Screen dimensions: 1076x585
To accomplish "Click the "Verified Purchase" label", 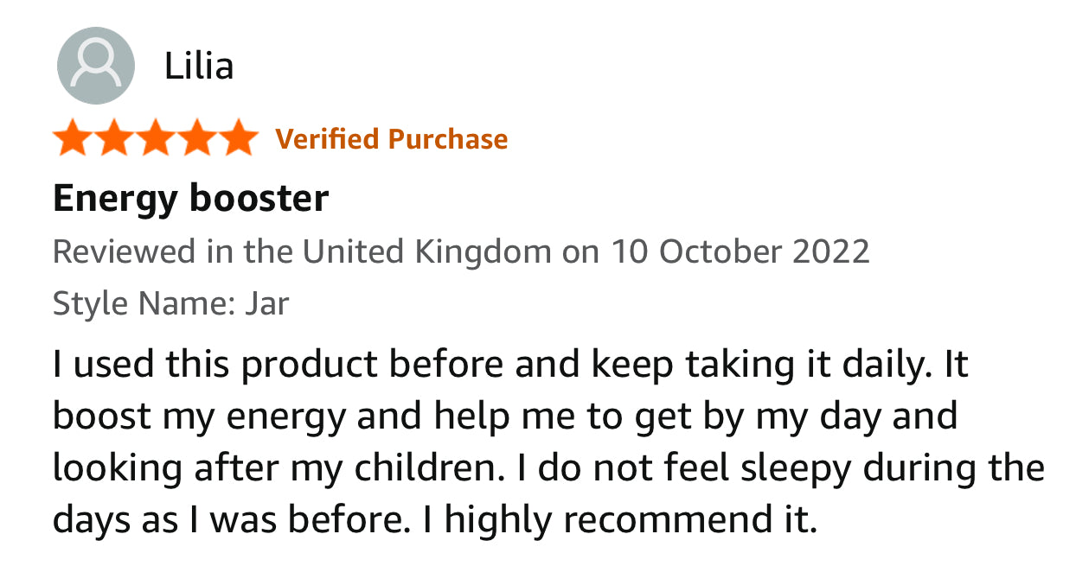I will [392, 139].
